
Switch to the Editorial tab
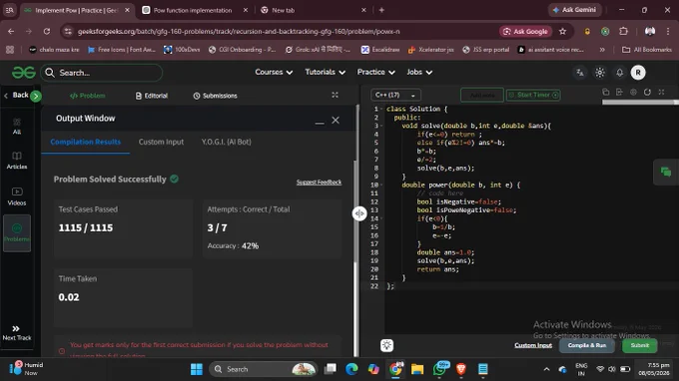(x=151, y=96)
